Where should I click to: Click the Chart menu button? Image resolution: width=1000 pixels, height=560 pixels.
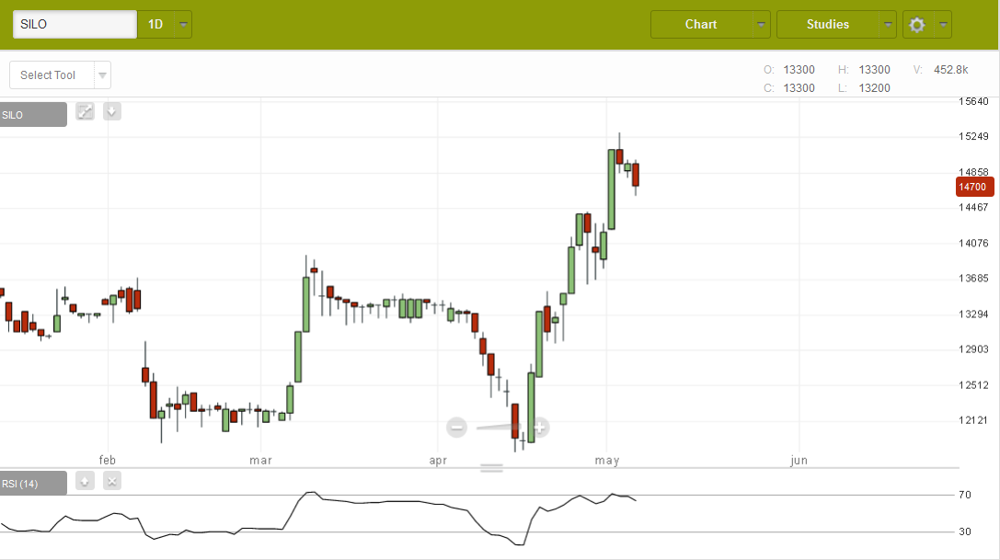[x=701, y=25]
